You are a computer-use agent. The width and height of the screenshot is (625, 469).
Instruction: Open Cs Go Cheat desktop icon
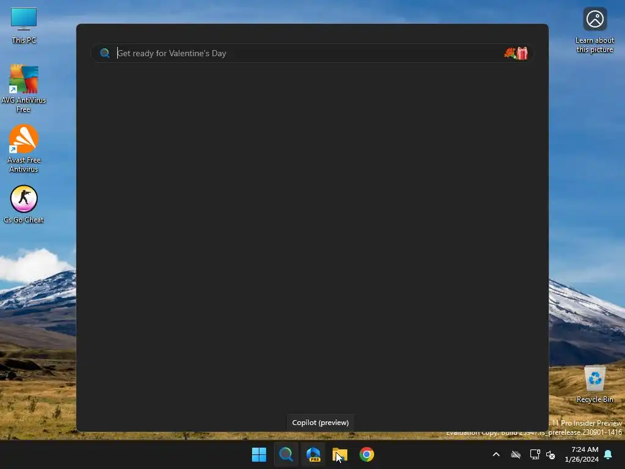(x=24, y=204)
